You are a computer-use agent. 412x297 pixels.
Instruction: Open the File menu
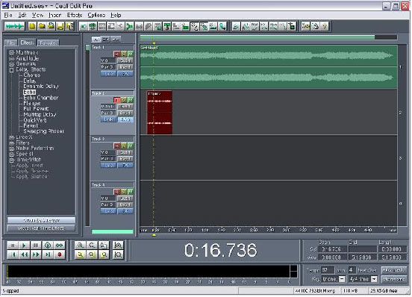[x=8, y=15]
